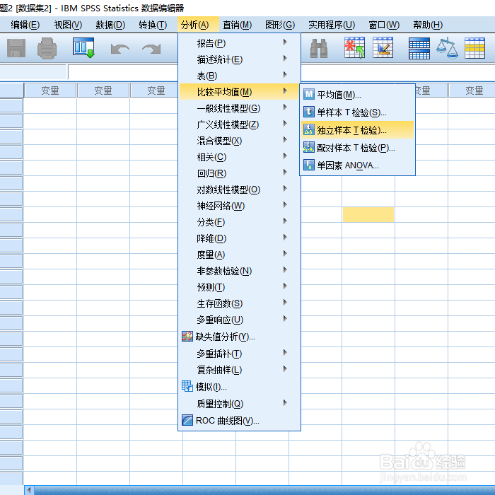
Task: Choose 生存函数(S) menu entry
Action: point(239,303)
